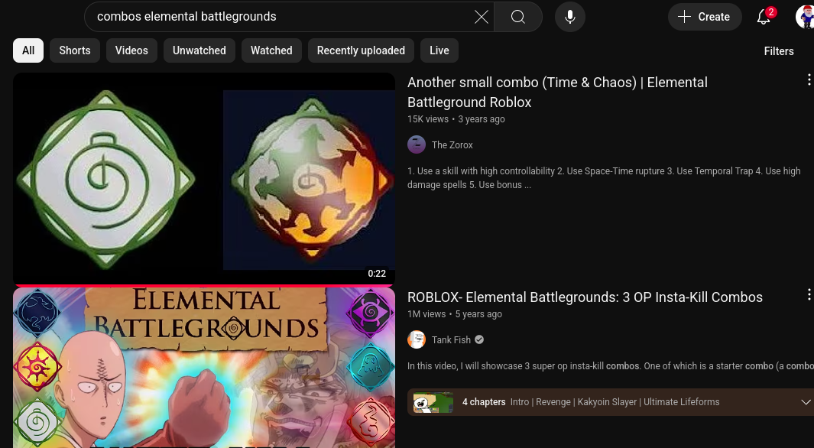Click the 'Intro | Revenge | Kakyoin Slayer' chapter list text
The height and width of the screenshot is (448, 814).
(x=615, y=402)
